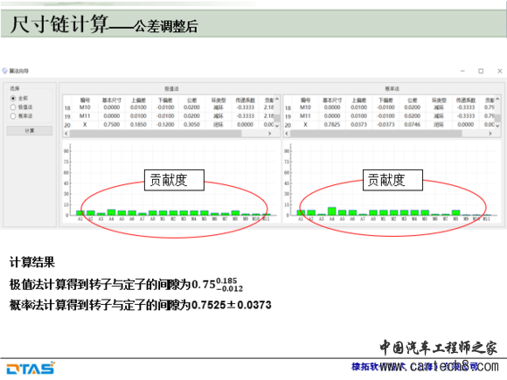The height and width of the screenshot is (380, 507).
Task: Click up arrow of left table scrollbar
Action: point(277,100)
